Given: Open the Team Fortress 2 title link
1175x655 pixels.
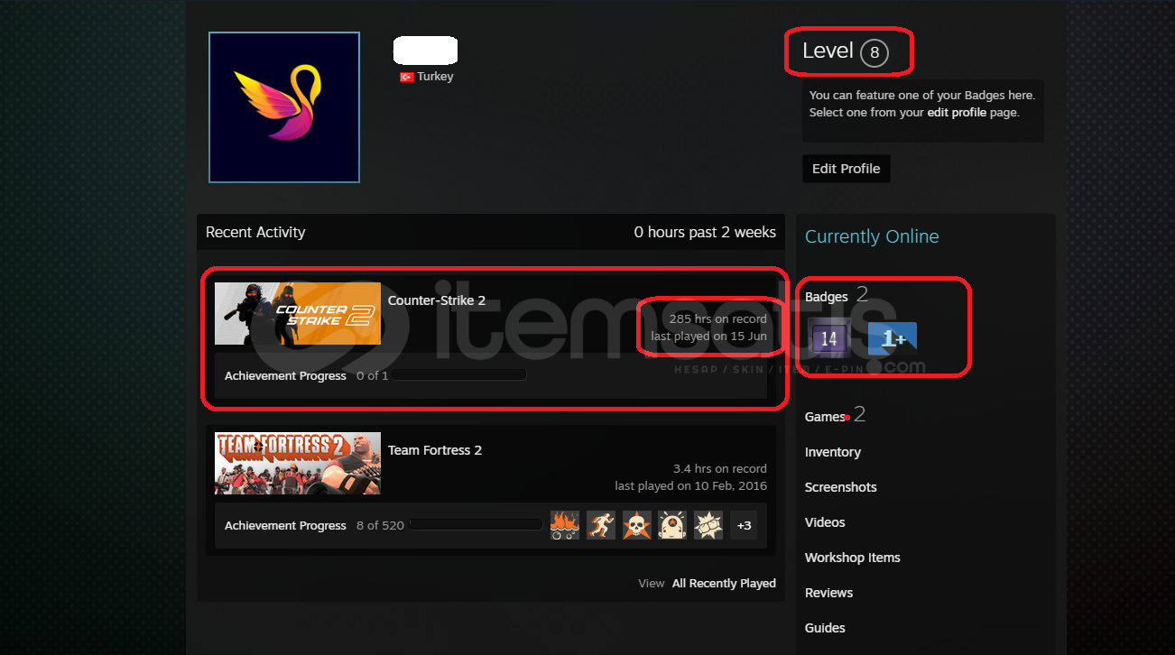Looking at the screenshot, I should click(435, 450).
